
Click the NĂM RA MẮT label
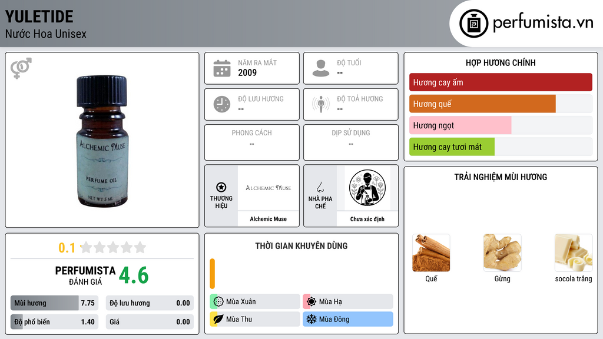coord(257,62)
